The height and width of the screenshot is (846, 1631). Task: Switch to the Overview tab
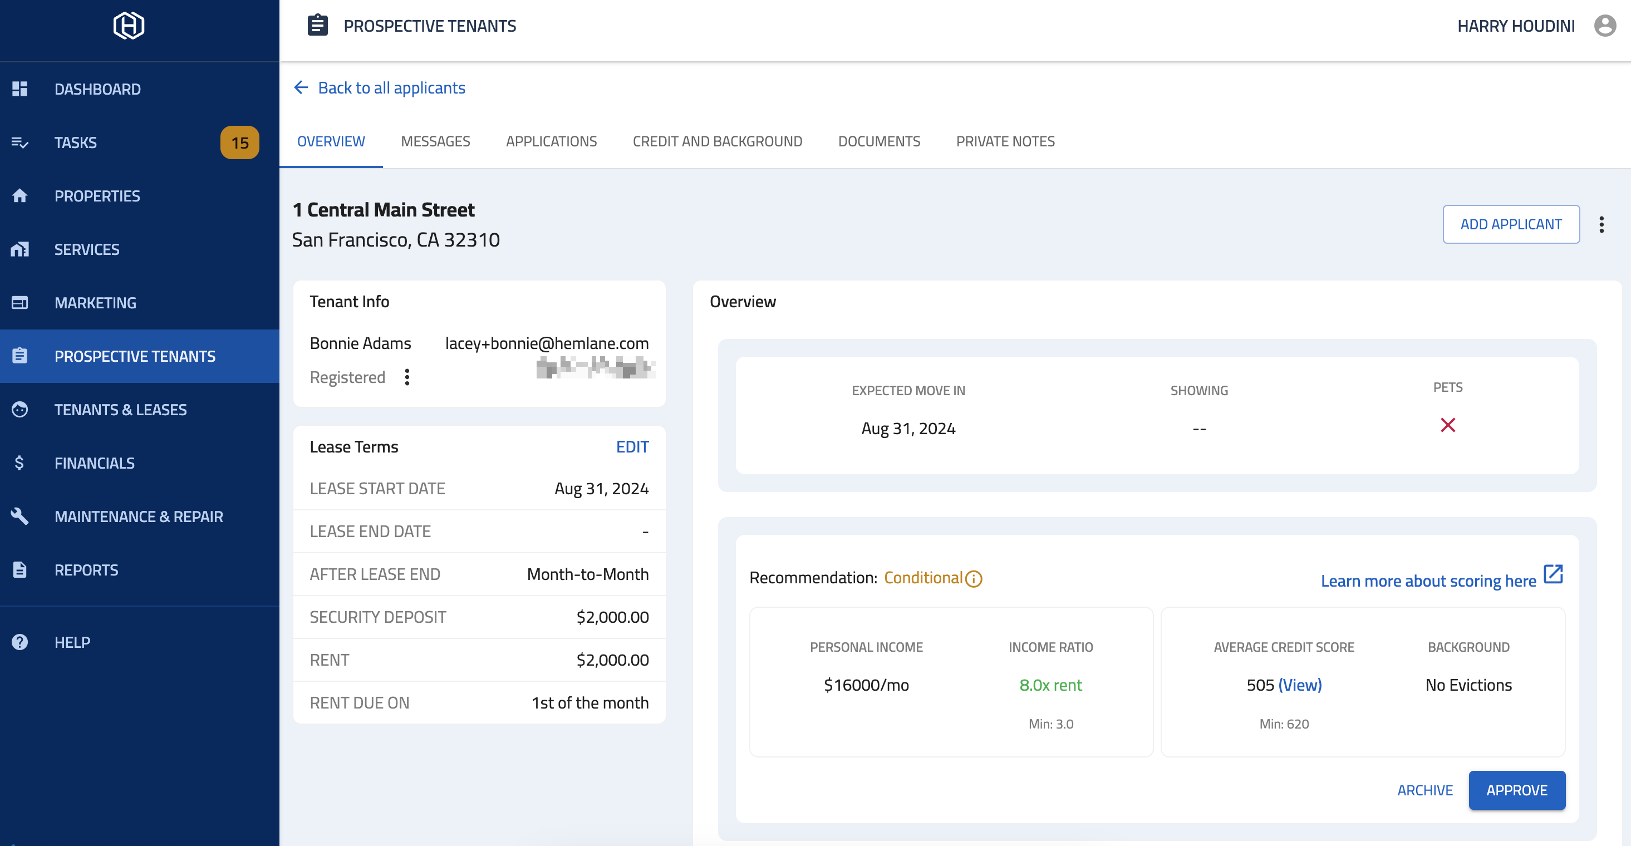(331, 141)
